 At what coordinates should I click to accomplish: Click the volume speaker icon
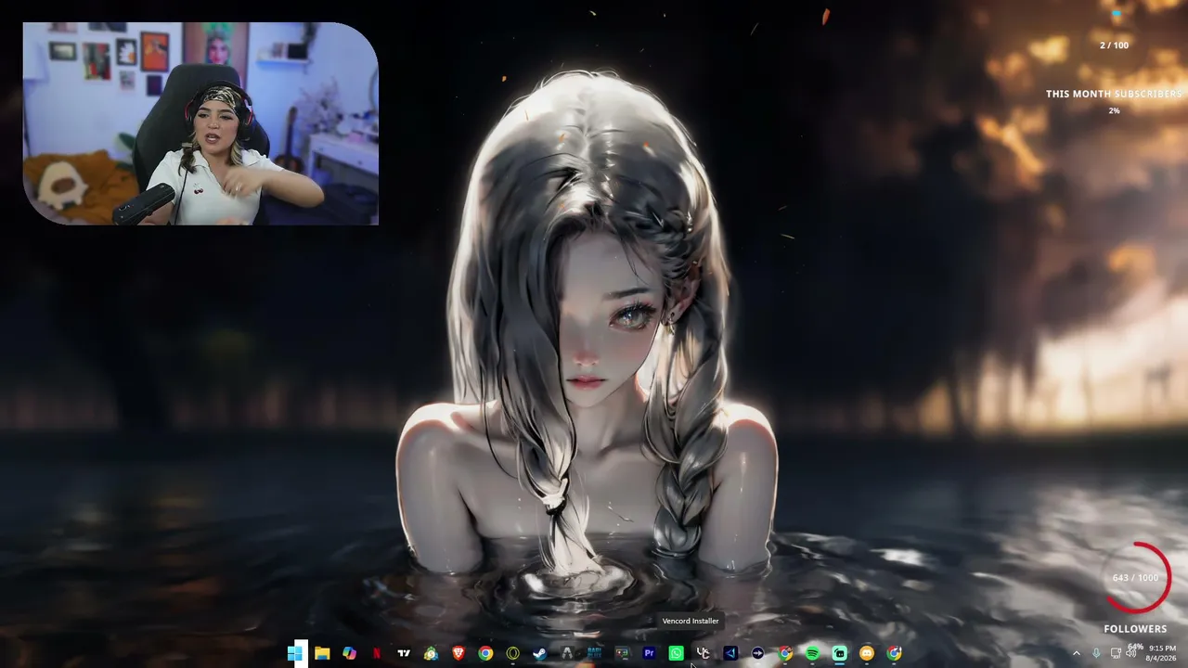point(1131,653)
